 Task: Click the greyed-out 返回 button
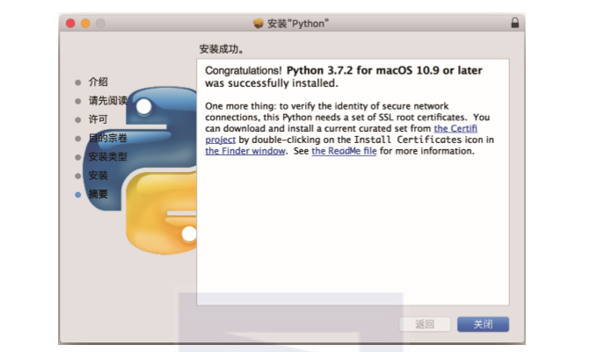coord(425,325)
